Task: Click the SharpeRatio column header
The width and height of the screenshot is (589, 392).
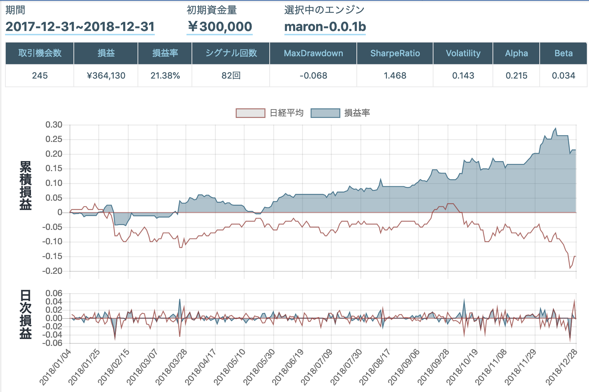Action: point(395,53)
